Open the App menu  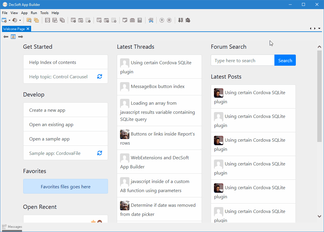click(x=24, y=13)
